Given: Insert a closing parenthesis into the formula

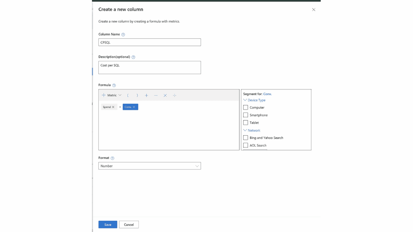Looking at the screenshot, I should pyautogui.click(x=137, y=95).
